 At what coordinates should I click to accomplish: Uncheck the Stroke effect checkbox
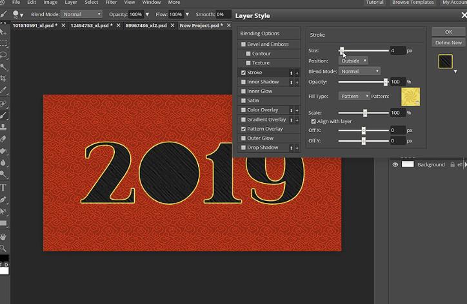coord(243,73)
